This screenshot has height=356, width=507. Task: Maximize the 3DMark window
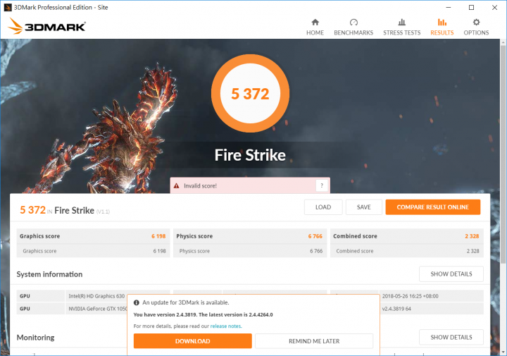(471, 8)
